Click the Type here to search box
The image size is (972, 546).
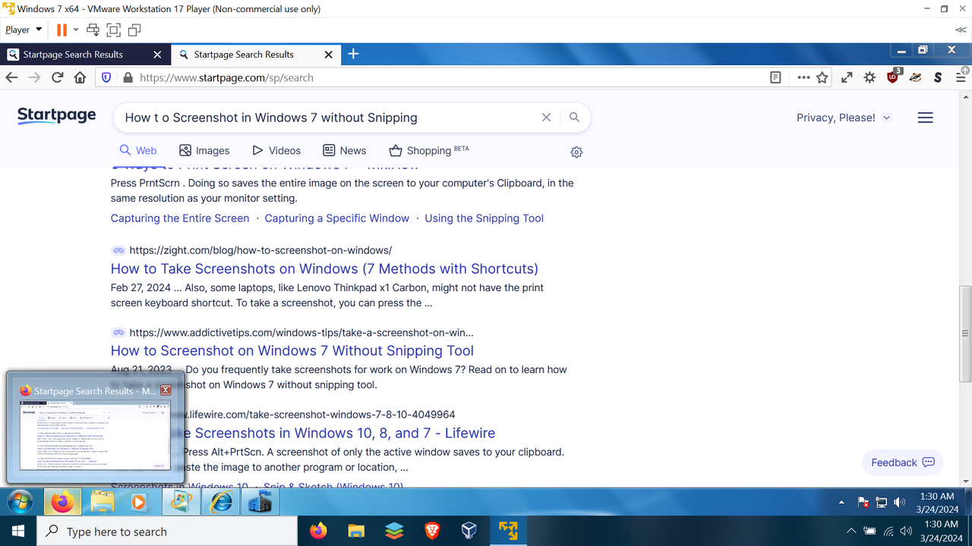[166, 531]
